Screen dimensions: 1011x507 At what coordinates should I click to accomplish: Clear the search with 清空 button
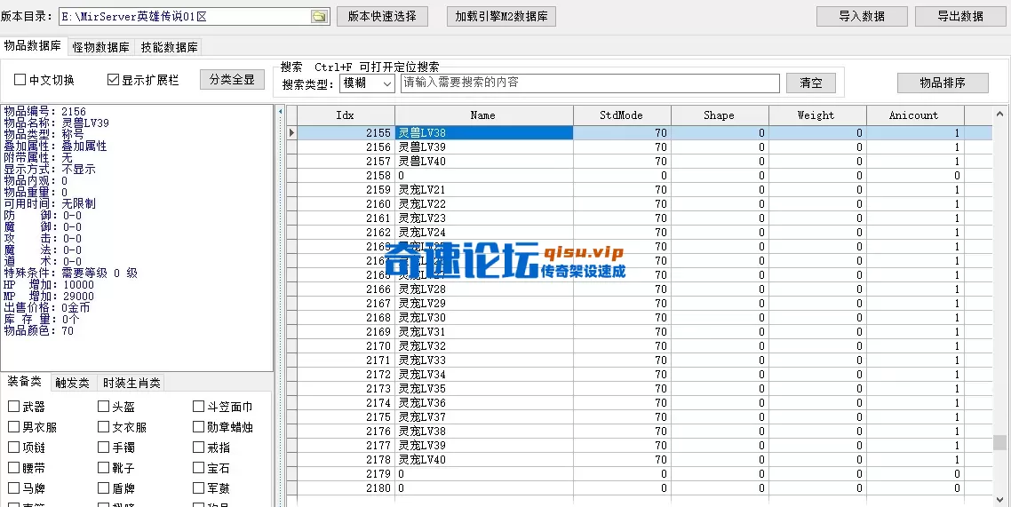[811, 83]
